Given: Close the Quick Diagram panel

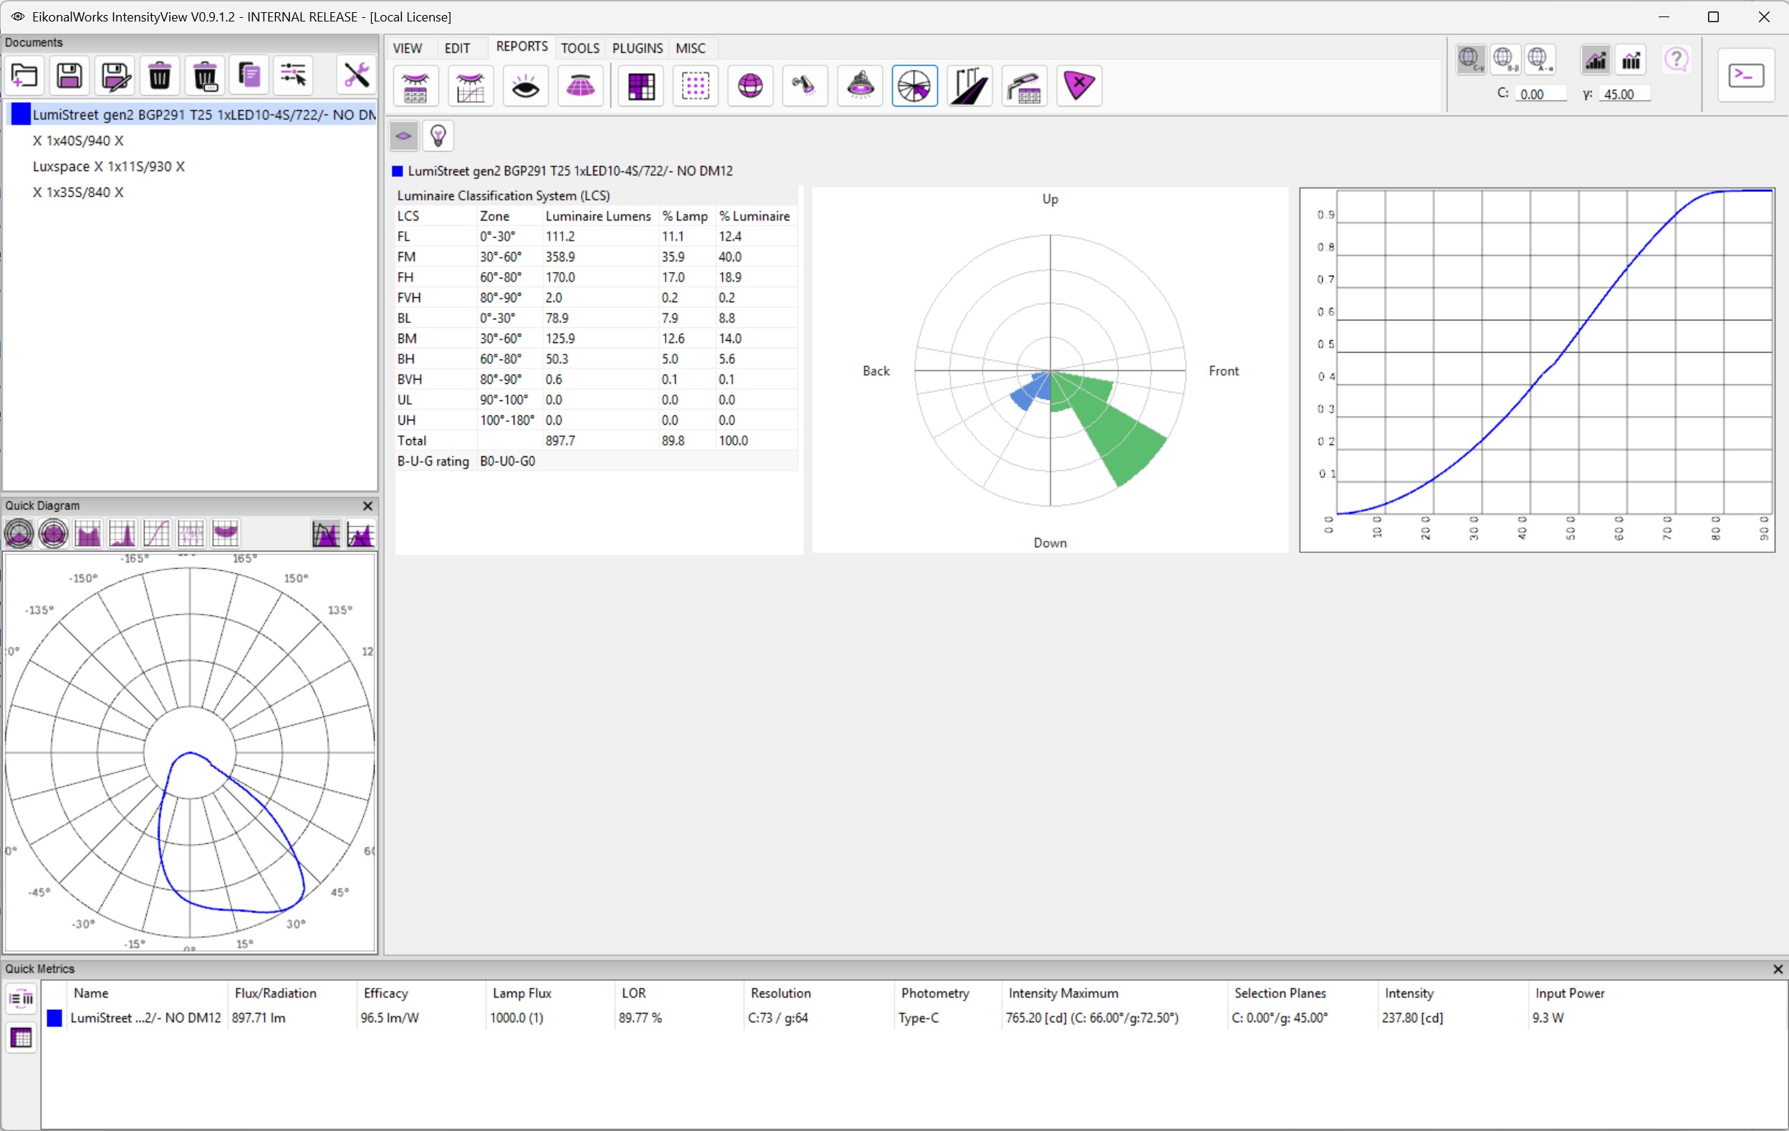Looking at the screenshot, I should pyautogui.click(x=368, y=506).
